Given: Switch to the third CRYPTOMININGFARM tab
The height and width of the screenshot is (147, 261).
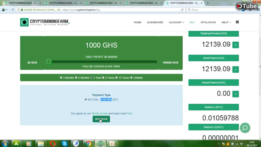Looking at the screenshot, I should point(104,3).
